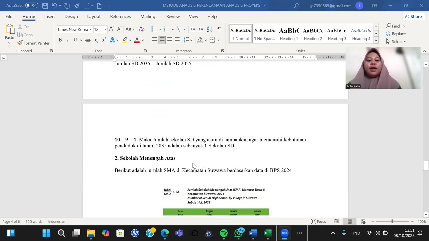Open borders dropdown arrow

click(x=218, y=41)
